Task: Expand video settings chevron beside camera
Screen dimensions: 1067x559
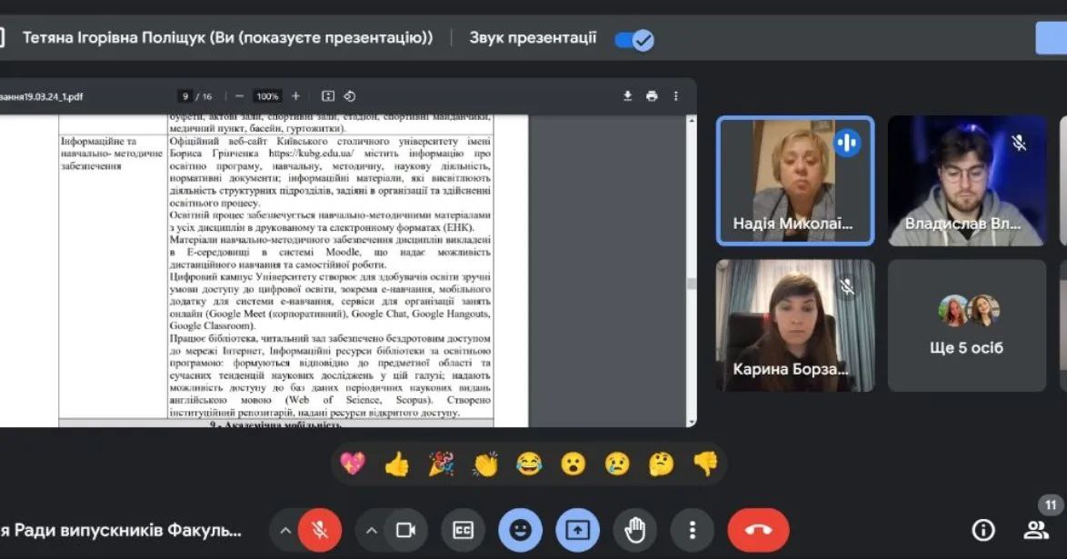Action: click(371, 530)
